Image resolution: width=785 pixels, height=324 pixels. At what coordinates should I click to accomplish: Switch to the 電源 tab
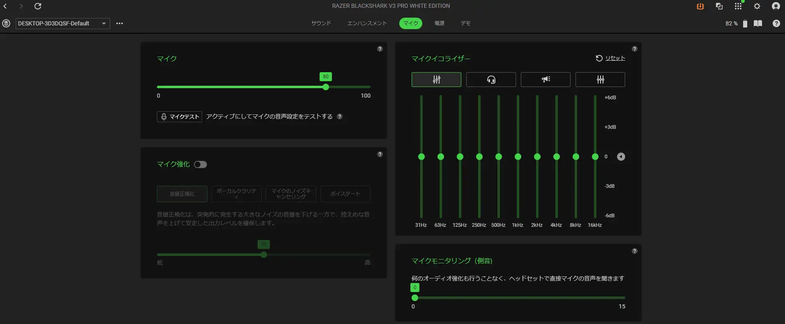pyautogui.click(x=440, y=23)
